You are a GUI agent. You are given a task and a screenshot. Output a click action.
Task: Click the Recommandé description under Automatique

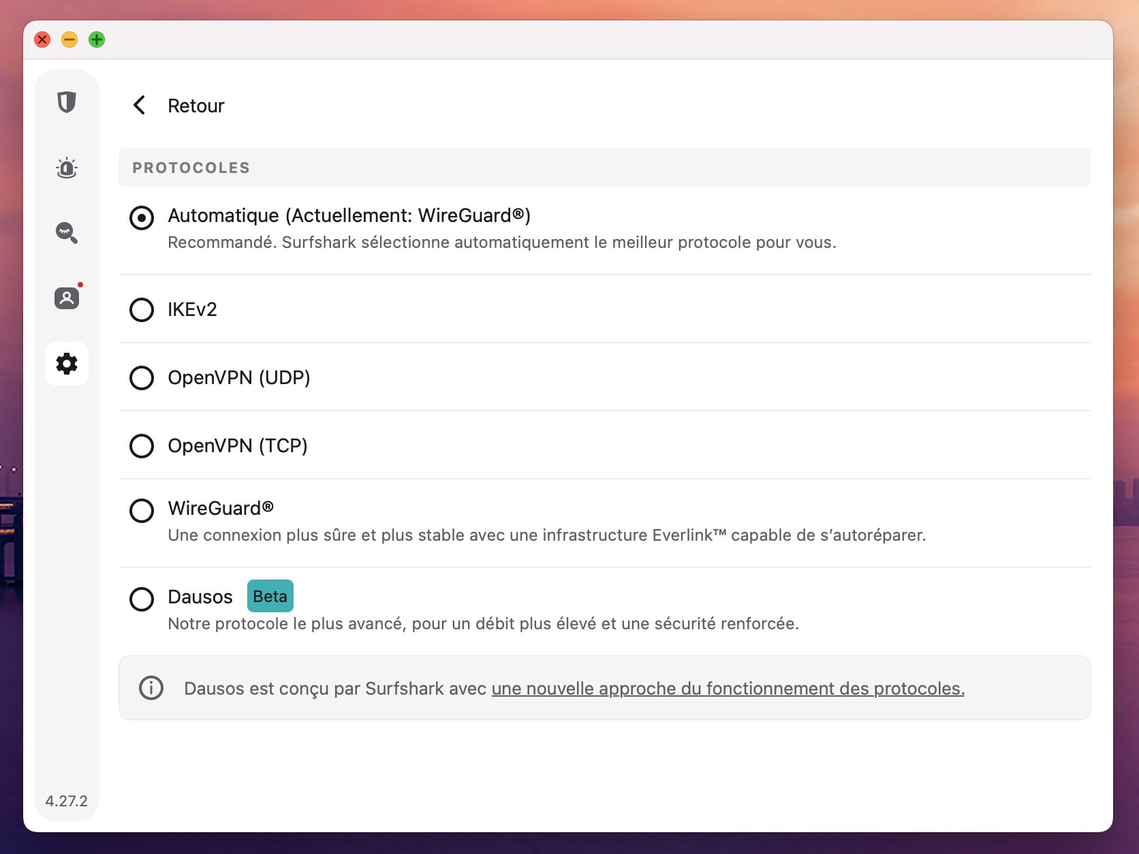click(x=502, y=242)
